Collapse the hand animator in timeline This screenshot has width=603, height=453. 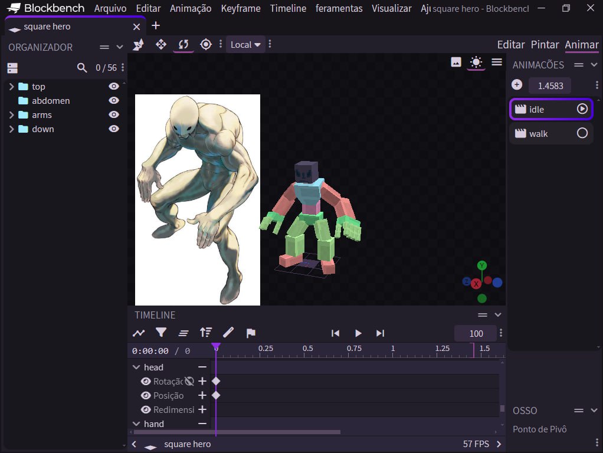(x=136, y=424)
